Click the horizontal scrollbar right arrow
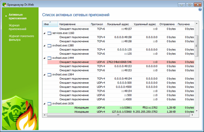Viewport: 204px width, 132px height. 192,115
